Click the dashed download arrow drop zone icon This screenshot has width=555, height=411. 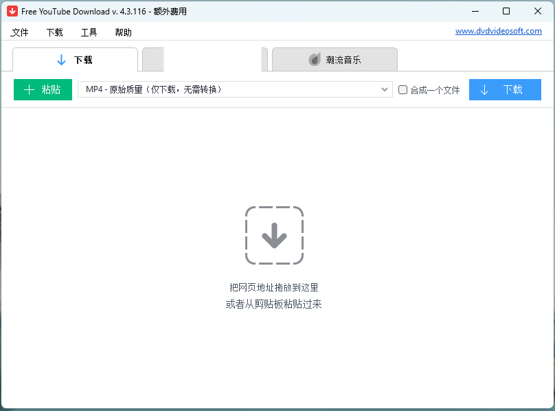274,235
